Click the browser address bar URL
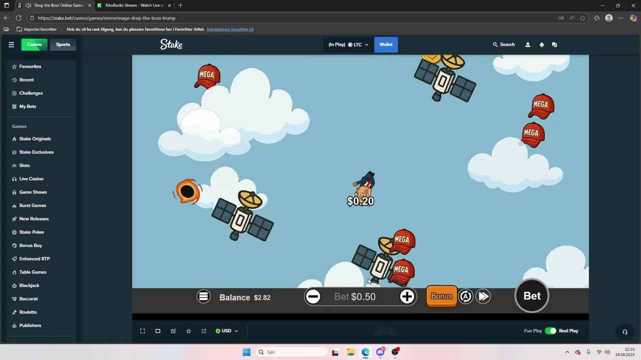Viewport: 641px width, 360px height. 106,18
